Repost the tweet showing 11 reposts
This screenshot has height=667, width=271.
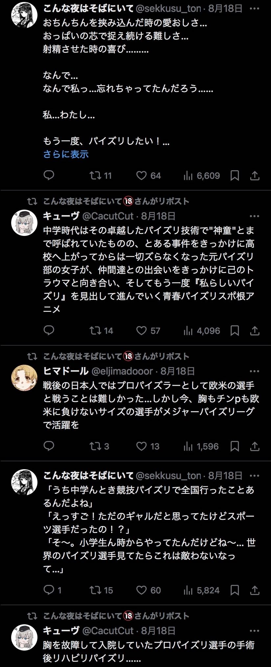coord(96,176)
